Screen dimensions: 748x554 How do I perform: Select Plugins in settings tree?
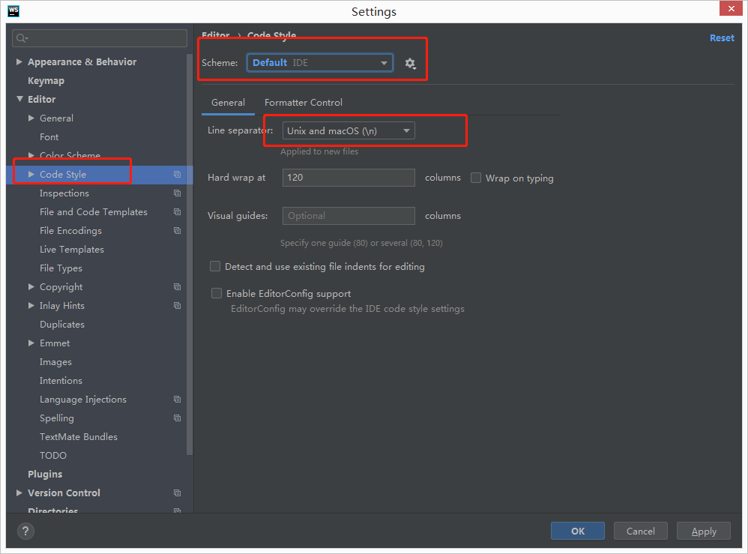[45, 475]
